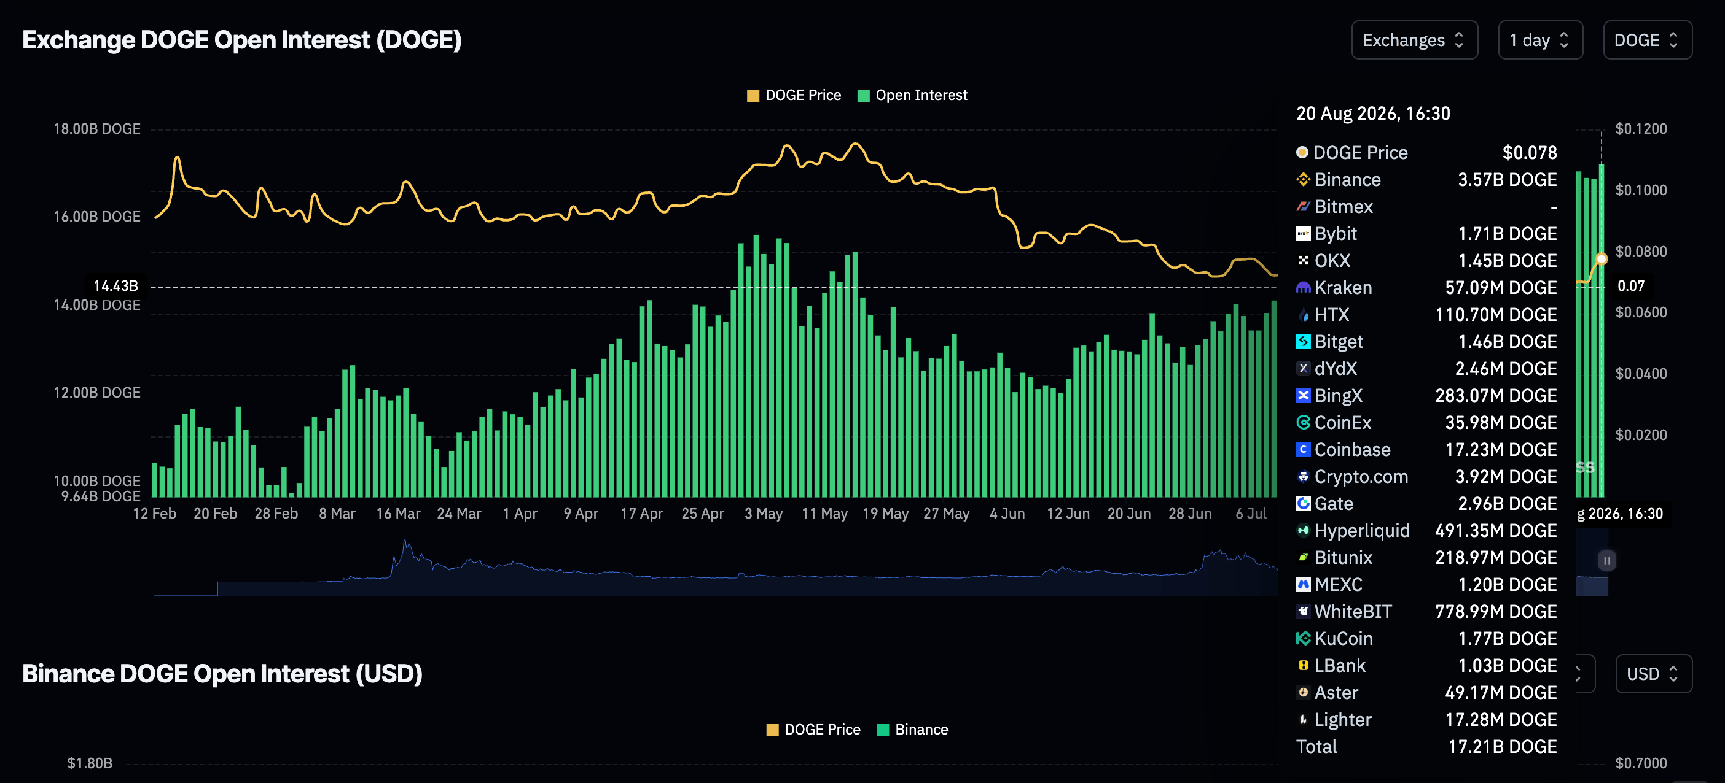Screen dimensions: 1725x783
Task: Click the Bitunix icon in tooltip
Action: pyautogui.click(x=1303, y=558)
